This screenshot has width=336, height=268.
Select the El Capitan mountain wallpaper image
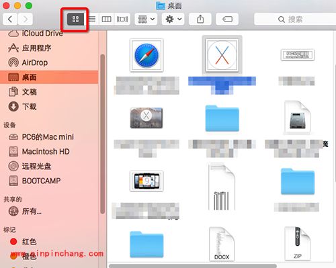pyautogui.click(x=146, y=118)
